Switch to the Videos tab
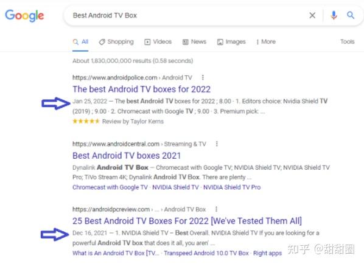 tap(158, 42)
